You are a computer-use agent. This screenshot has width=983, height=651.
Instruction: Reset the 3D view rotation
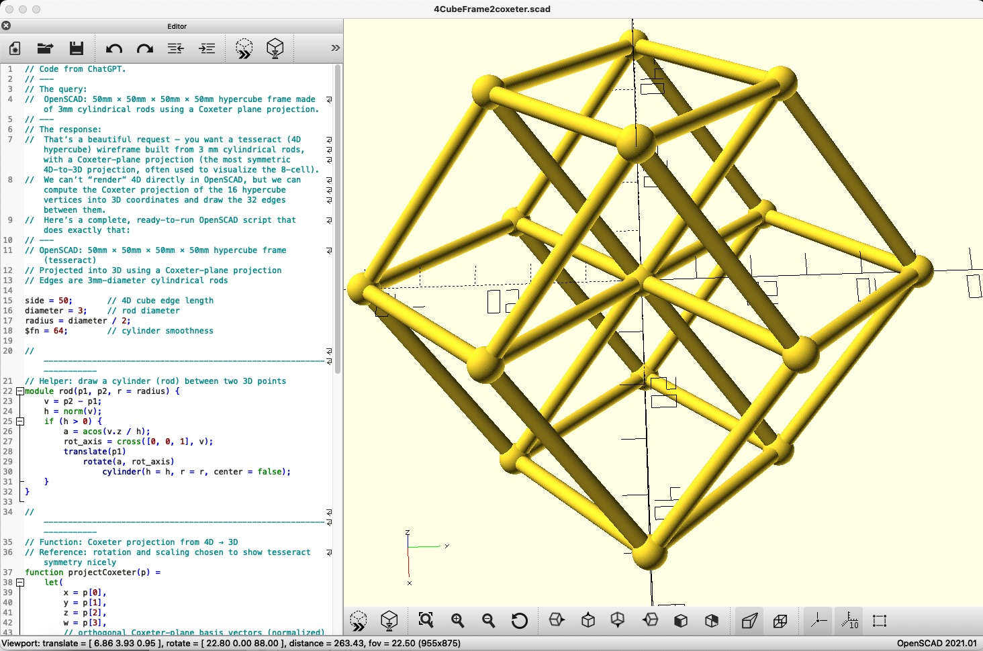coord(519,621)
